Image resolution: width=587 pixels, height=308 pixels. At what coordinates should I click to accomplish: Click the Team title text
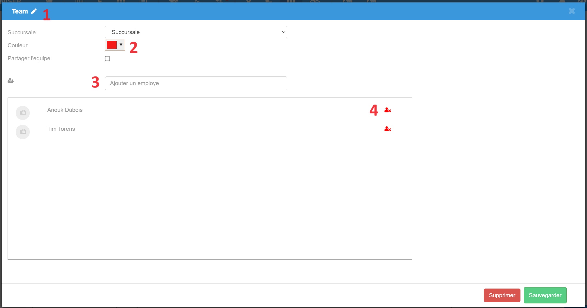pyautogui.click(x=20, y=11)
